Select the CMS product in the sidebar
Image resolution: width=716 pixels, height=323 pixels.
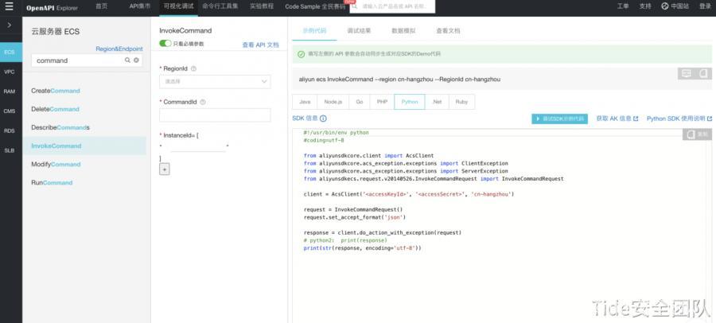point(9,111)
